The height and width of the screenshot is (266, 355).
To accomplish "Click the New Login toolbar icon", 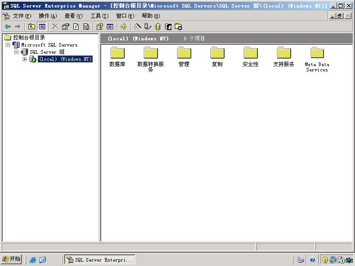I will point(168,27).
